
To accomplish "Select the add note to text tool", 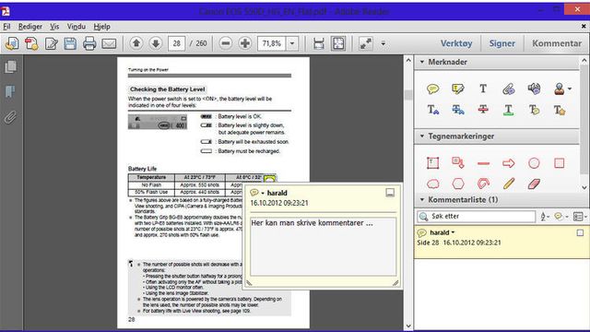I will click(x=534, y=110).
